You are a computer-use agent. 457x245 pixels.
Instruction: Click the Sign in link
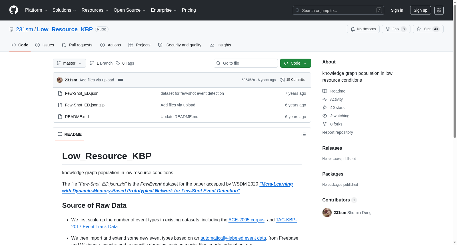[x=397, y=10]
